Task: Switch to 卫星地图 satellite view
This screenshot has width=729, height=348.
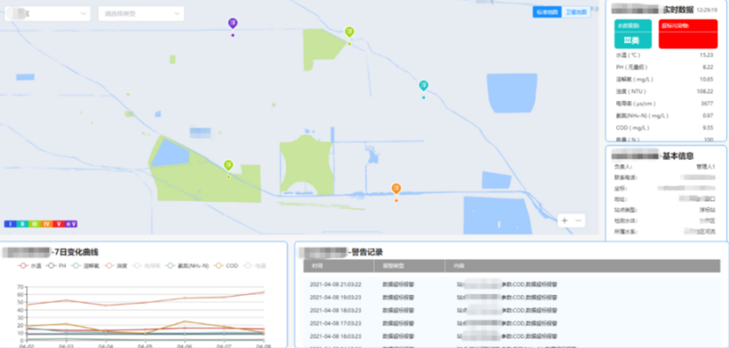Action: point(576,12)
